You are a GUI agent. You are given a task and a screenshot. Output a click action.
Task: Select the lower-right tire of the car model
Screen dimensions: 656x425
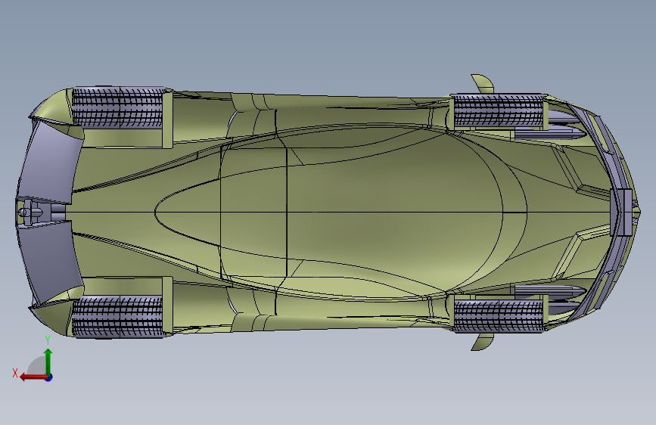(x=499, y=316)
